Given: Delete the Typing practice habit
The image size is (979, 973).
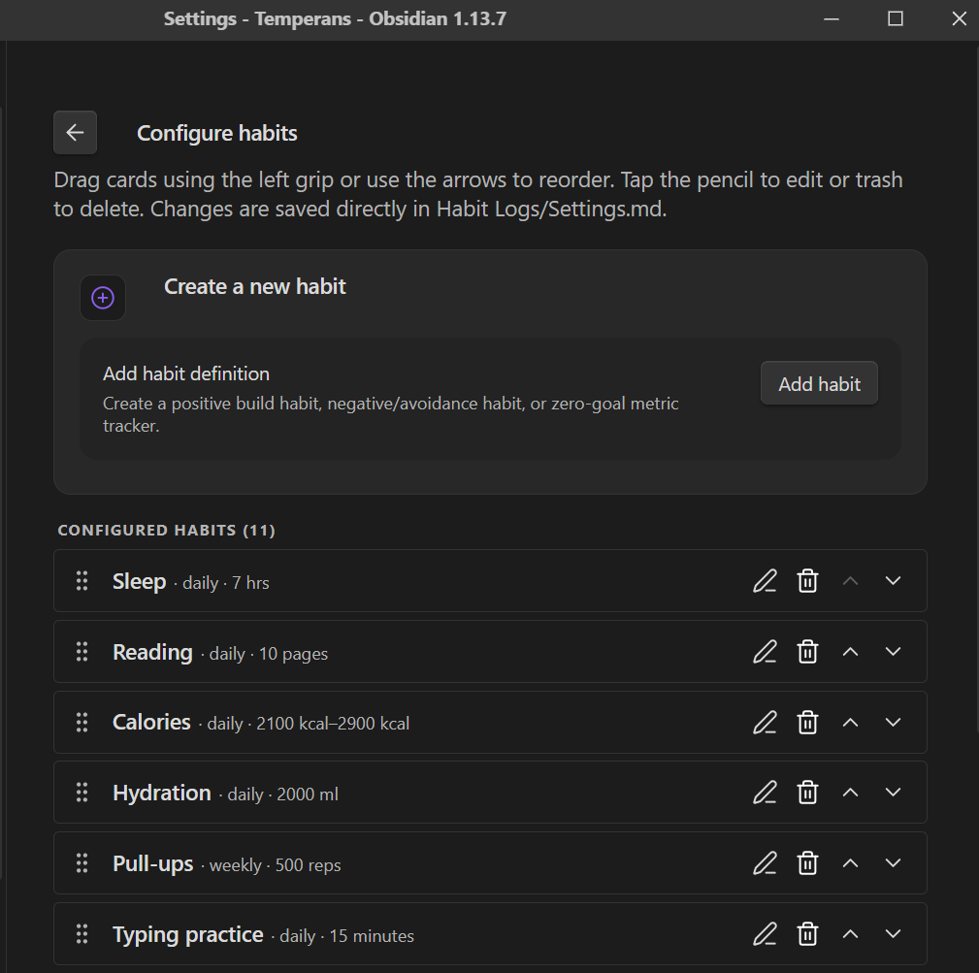Looking at the screenshot, I should click(807, 934).
